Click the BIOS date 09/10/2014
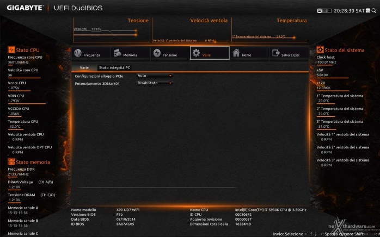This screenshot has width=380, height=237. pos(126,219)
